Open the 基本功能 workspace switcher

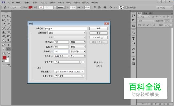tap(164, 7)
